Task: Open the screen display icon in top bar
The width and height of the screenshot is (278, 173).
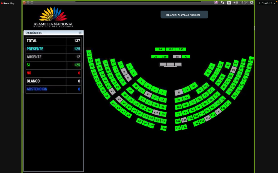Action: (216, 2)
